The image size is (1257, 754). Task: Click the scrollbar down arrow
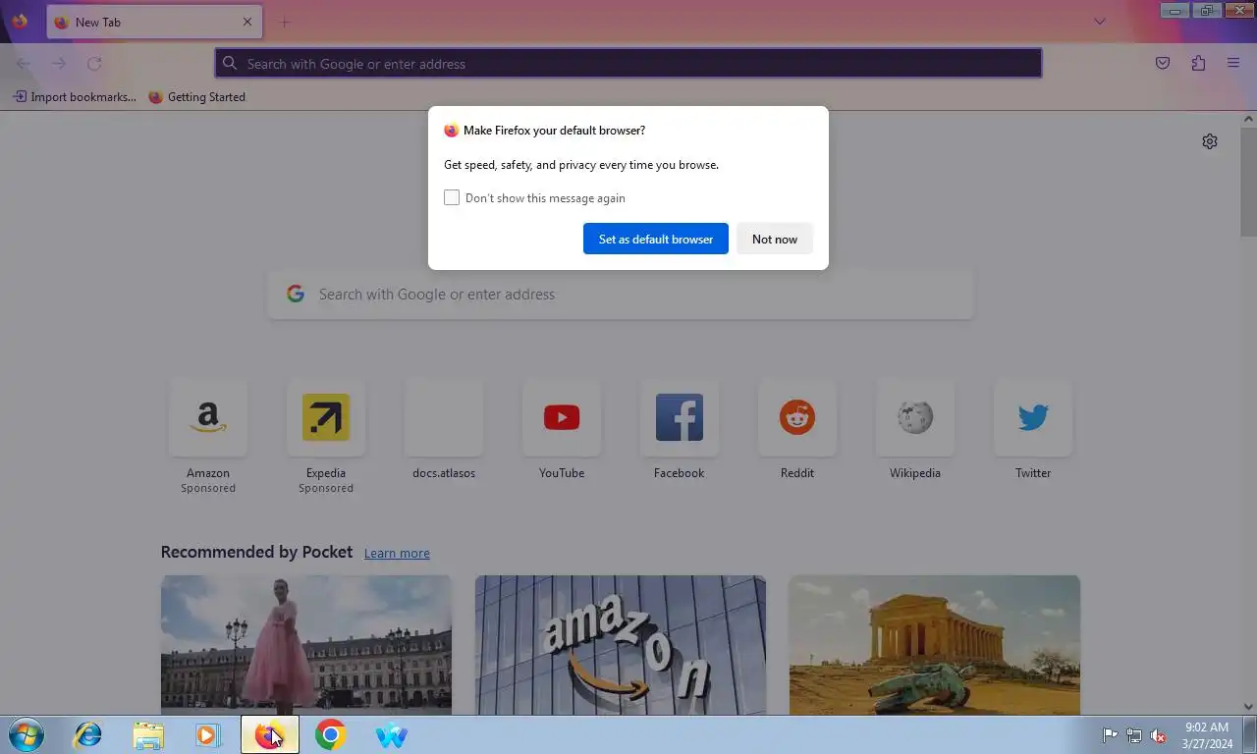(1248, 707)
